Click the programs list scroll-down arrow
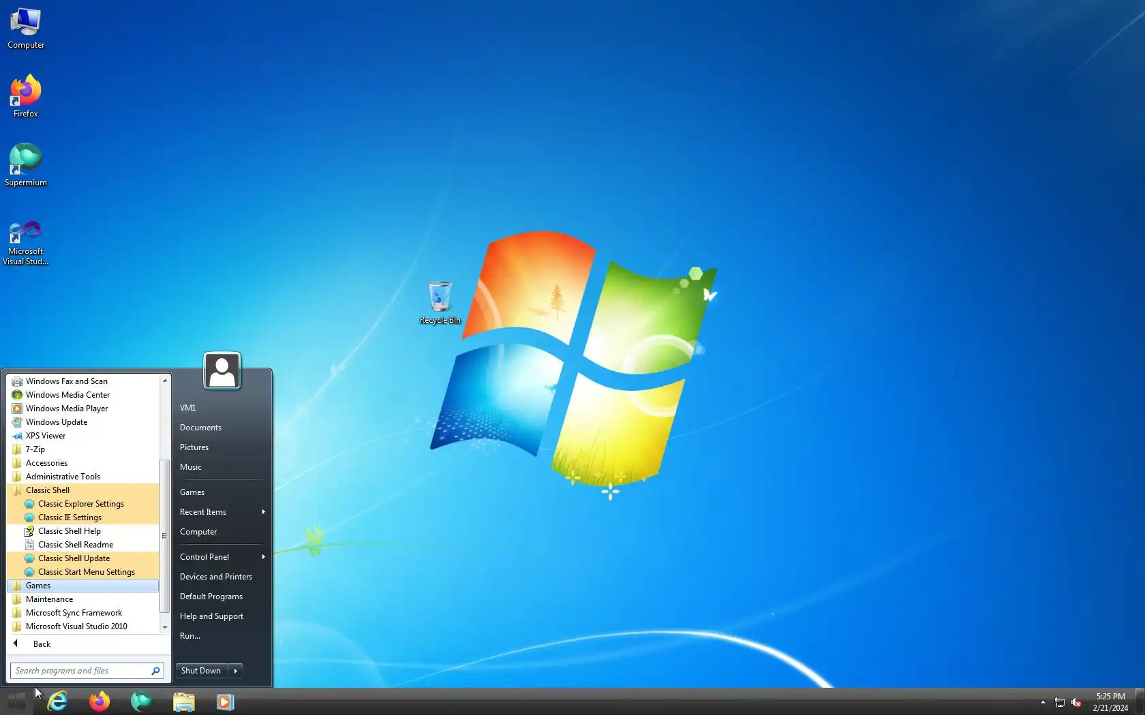The height and width of the screenshot is (715, 1145). click(x=164, y=627)
